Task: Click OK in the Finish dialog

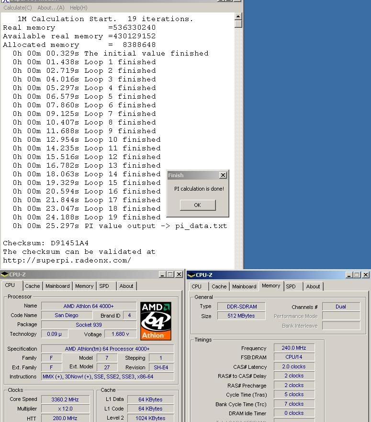Action: [x=198, y=205]
